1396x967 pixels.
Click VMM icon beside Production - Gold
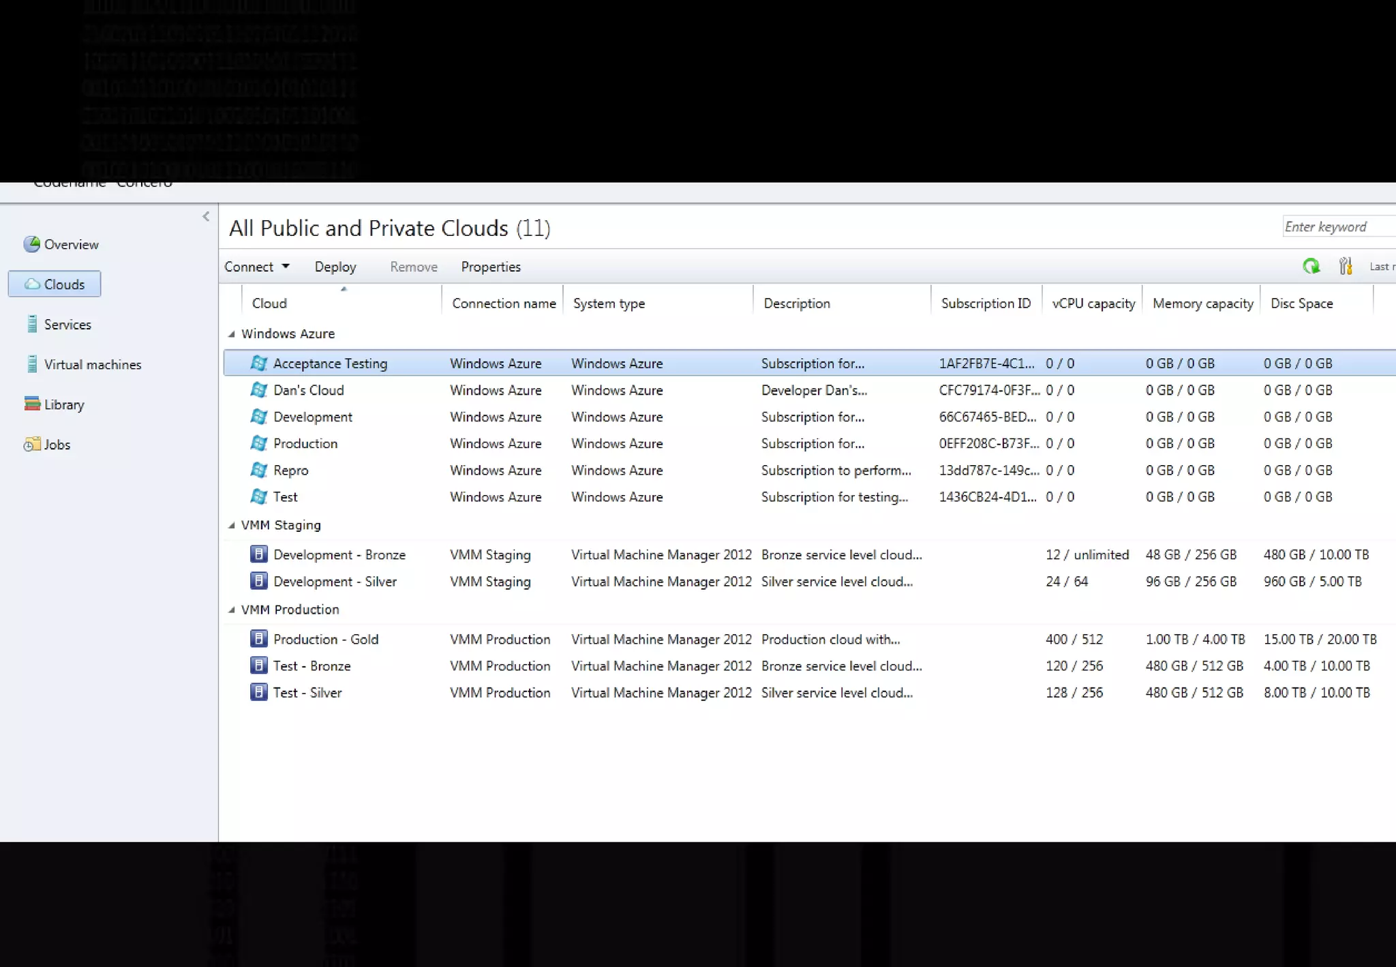click(x=258, y=639)
